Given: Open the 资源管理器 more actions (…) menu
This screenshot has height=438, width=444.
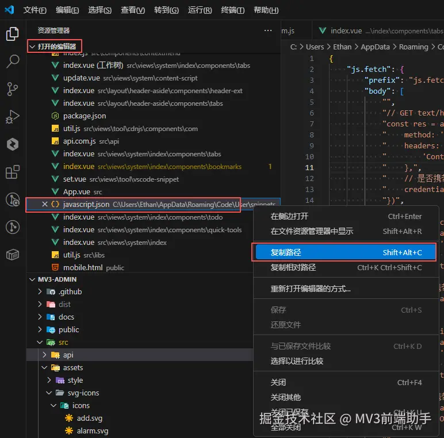Looking at the screenshot, I should coord(268,30).
